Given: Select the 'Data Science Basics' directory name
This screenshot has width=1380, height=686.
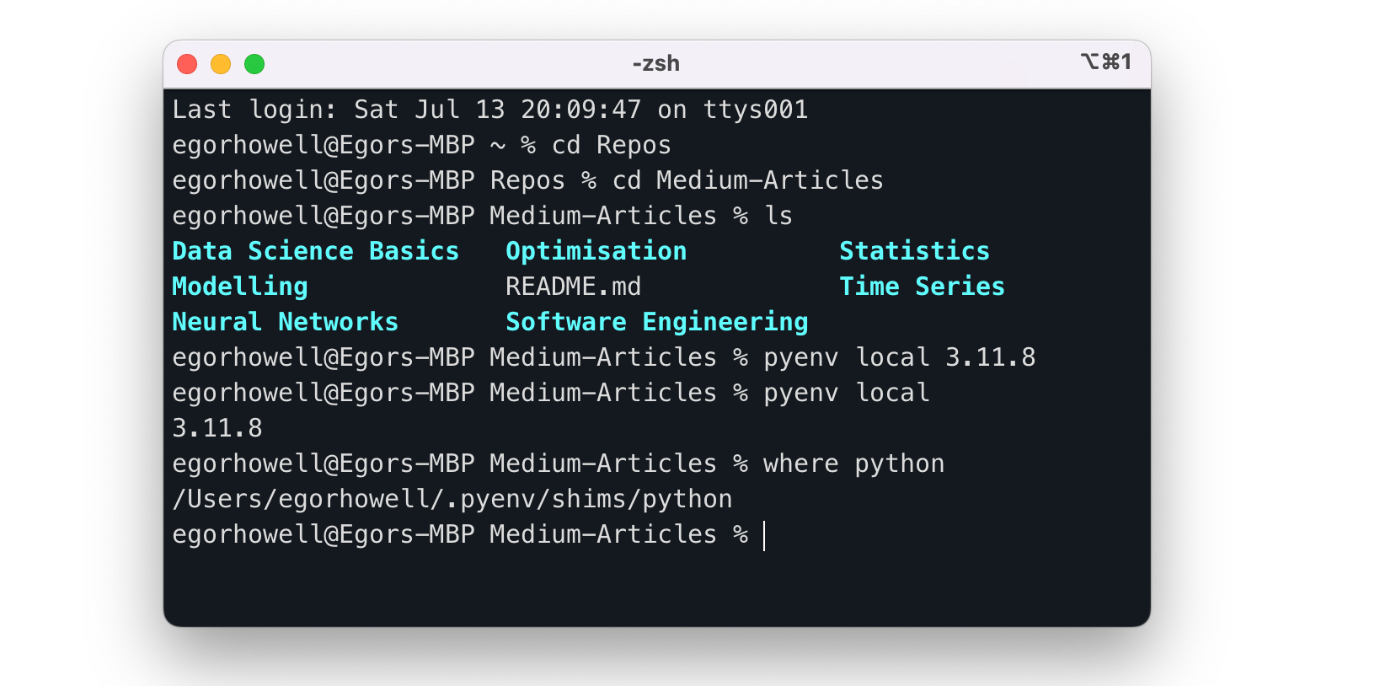Looking at the screenshot, I should click(316, 251).
